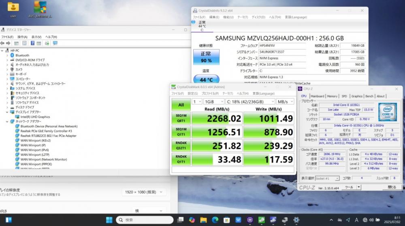This screenshot has height=226, width=405.
Task: Open 表示(V) menu in Device Manager
Action: [x=36, y=37]
